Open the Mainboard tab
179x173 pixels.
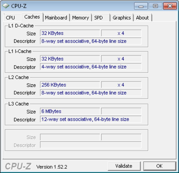coord(56,18)
